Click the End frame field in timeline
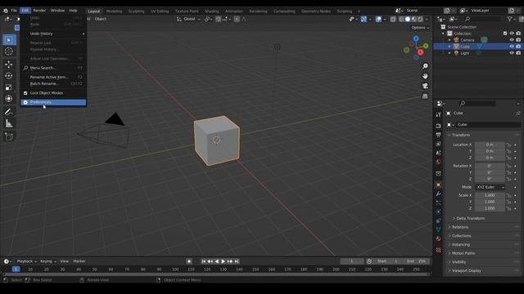Image resolution: width=524 pixels, height=294 pixels. coord(416,261)
